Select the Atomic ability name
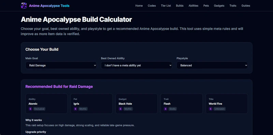This screenshot has height=135, width=273. coord(33,104)
